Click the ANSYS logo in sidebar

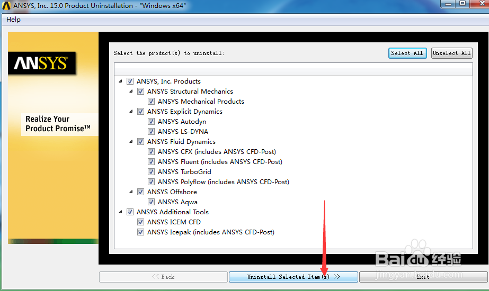tap(42, 63)
